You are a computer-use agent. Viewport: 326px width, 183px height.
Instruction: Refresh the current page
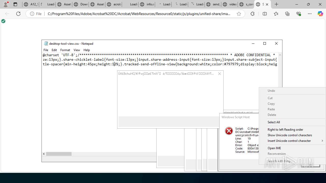(x=18, y=14)
